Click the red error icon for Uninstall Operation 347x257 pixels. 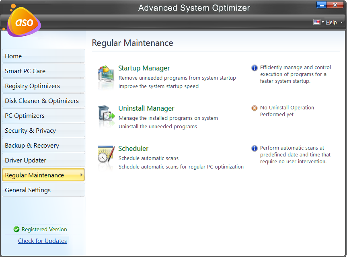click(x=254, y=108)
